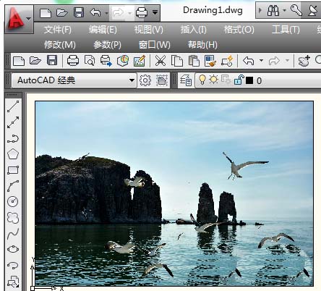
Task: Select the Insert Block tool
Action: click(13, 281)
